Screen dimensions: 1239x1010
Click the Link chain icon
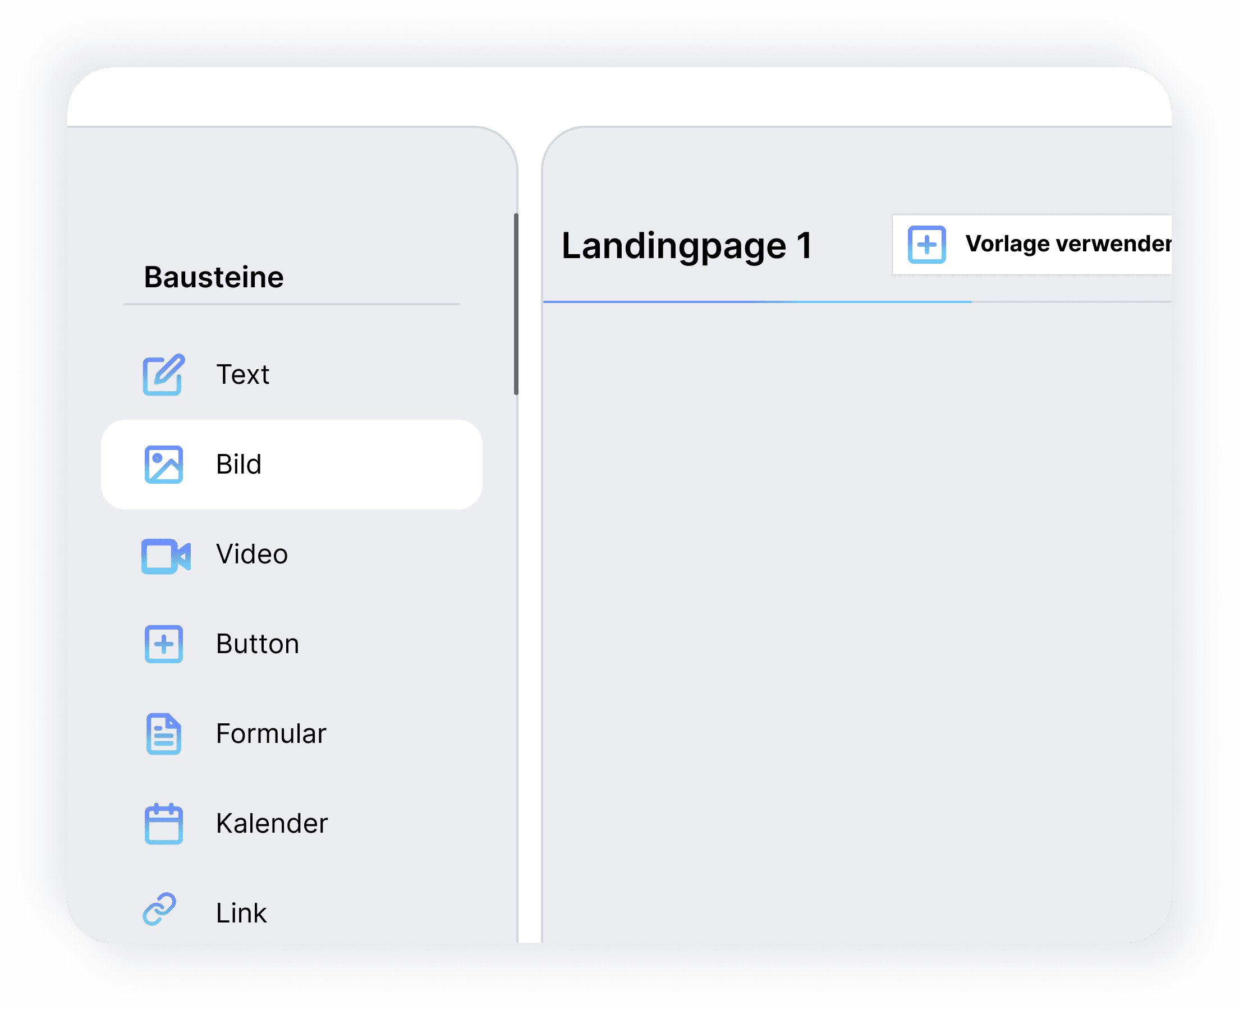click(159, 909)
